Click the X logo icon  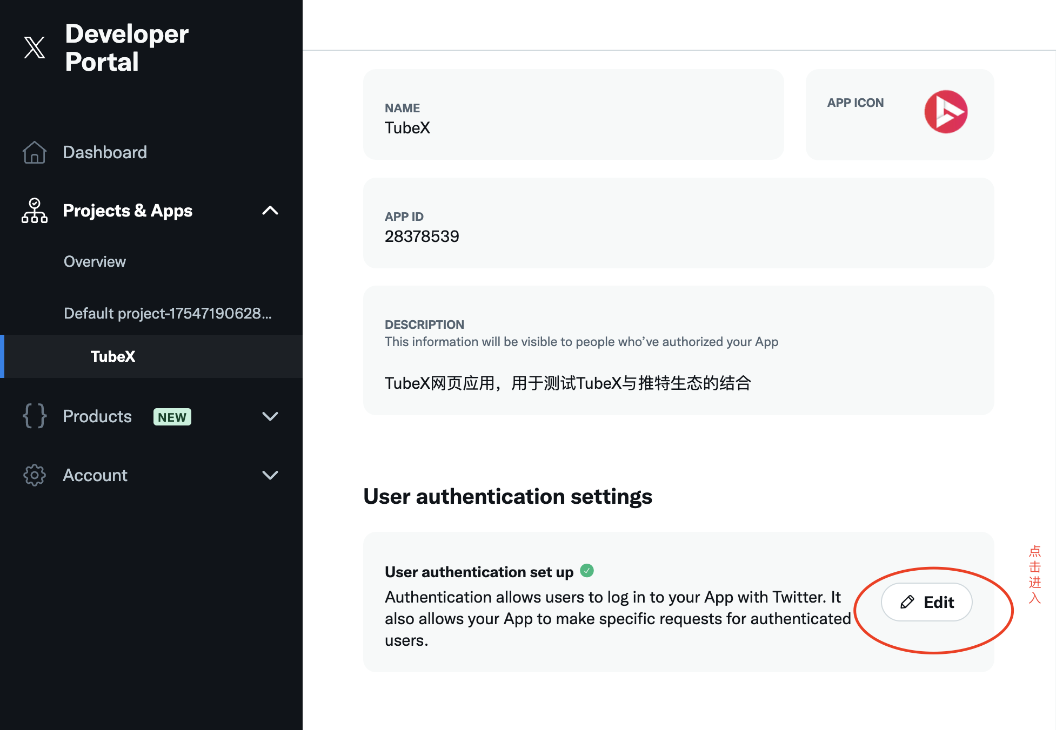pyautogui.click(x=35, y=48)
